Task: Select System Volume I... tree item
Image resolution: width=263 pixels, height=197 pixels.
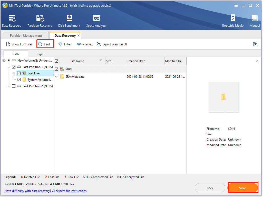Action: [40, 80]
